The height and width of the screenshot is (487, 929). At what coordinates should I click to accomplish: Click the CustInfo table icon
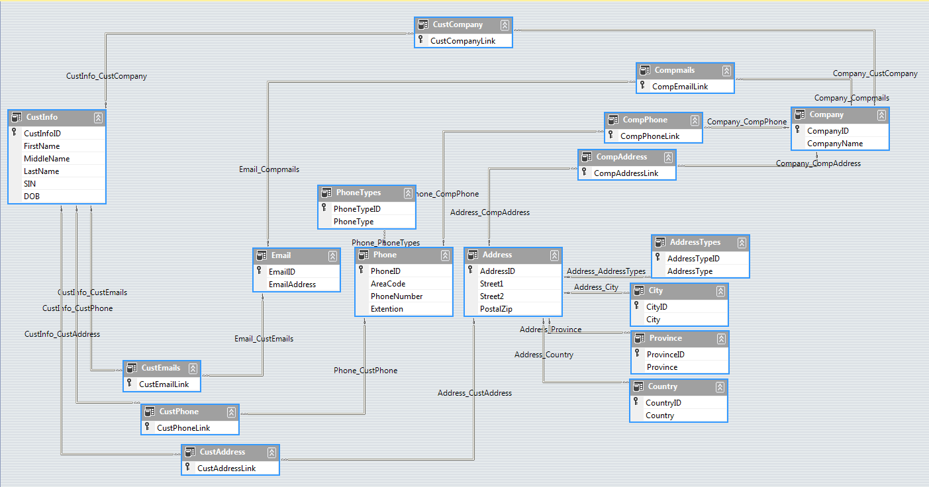click(17, 117)
